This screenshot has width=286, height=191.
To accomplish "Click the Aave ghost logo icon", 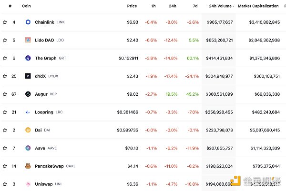I will tap(28, 148).
